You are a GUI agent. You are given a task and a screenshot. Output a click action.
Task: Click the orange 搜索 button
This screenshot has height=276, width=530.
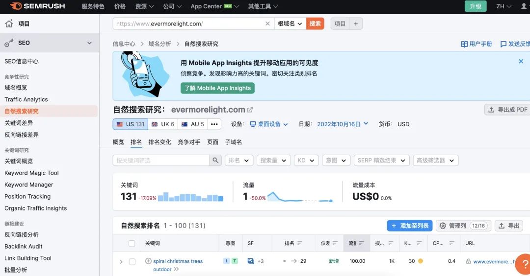point(315,23)
